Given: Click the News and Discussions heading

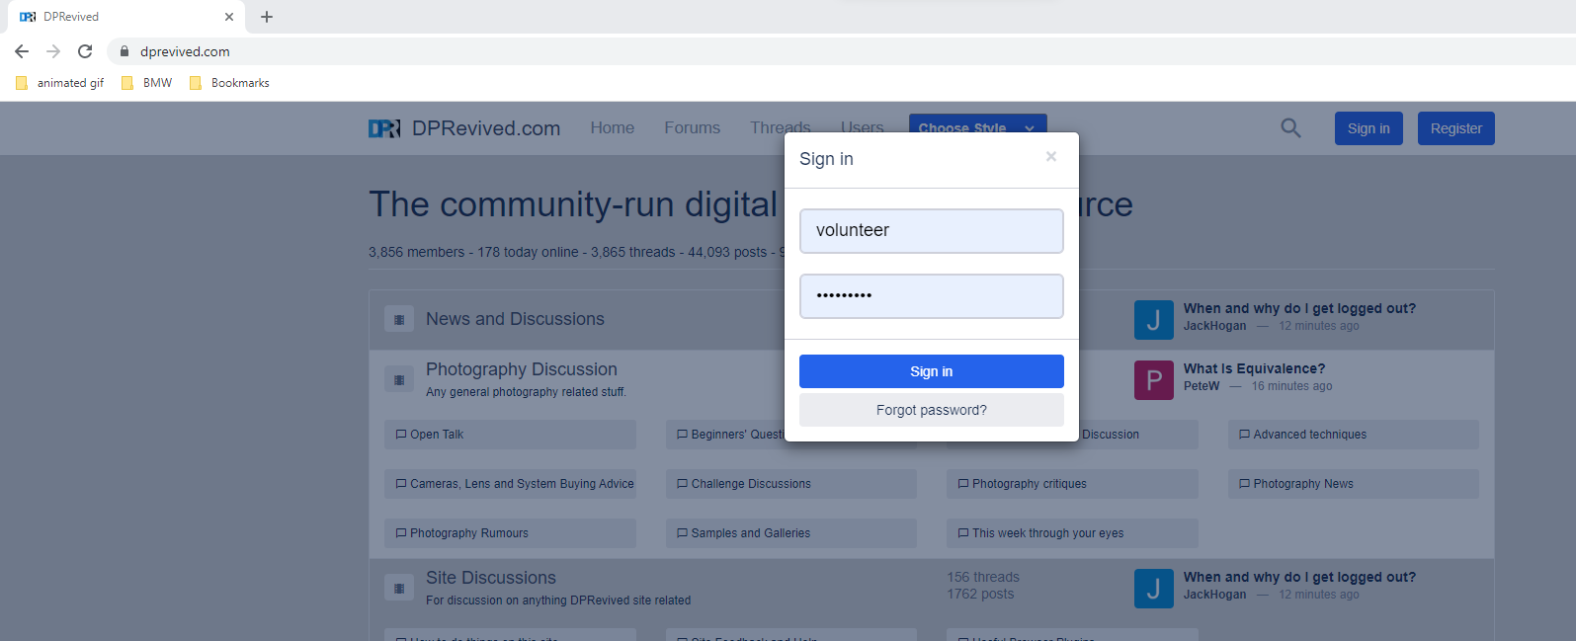Looking at the screenshot, I should click(x=515, y=319).
